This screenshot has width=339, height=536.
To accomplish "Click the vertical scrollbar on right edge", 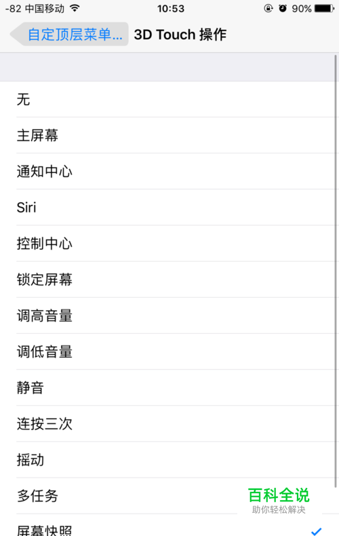I will [336, 271].
